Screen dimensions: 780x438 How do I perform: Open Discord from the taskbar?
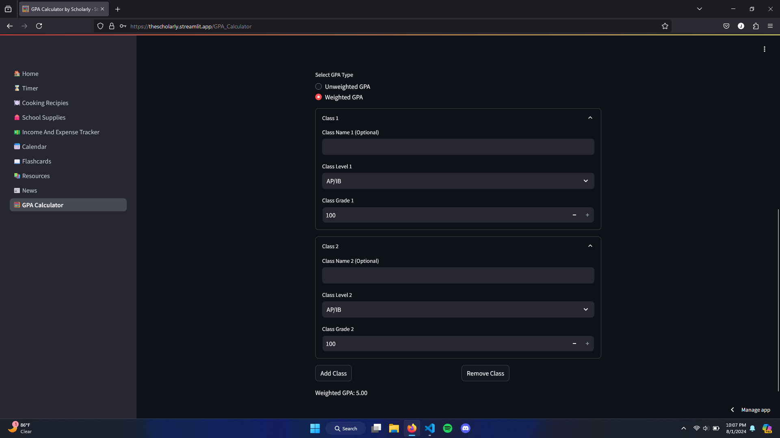[x=465, y=428]
